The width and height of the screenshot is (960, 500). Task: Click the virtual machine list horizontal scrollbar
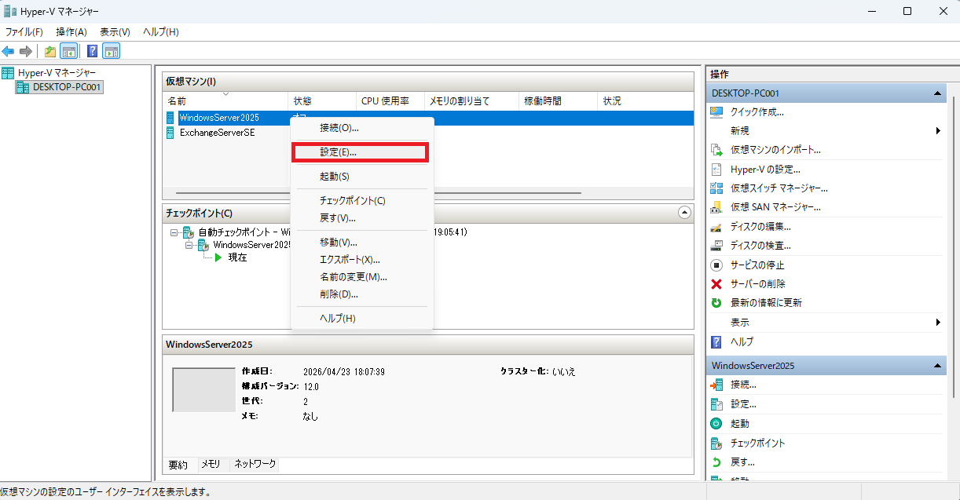point(379,192)
